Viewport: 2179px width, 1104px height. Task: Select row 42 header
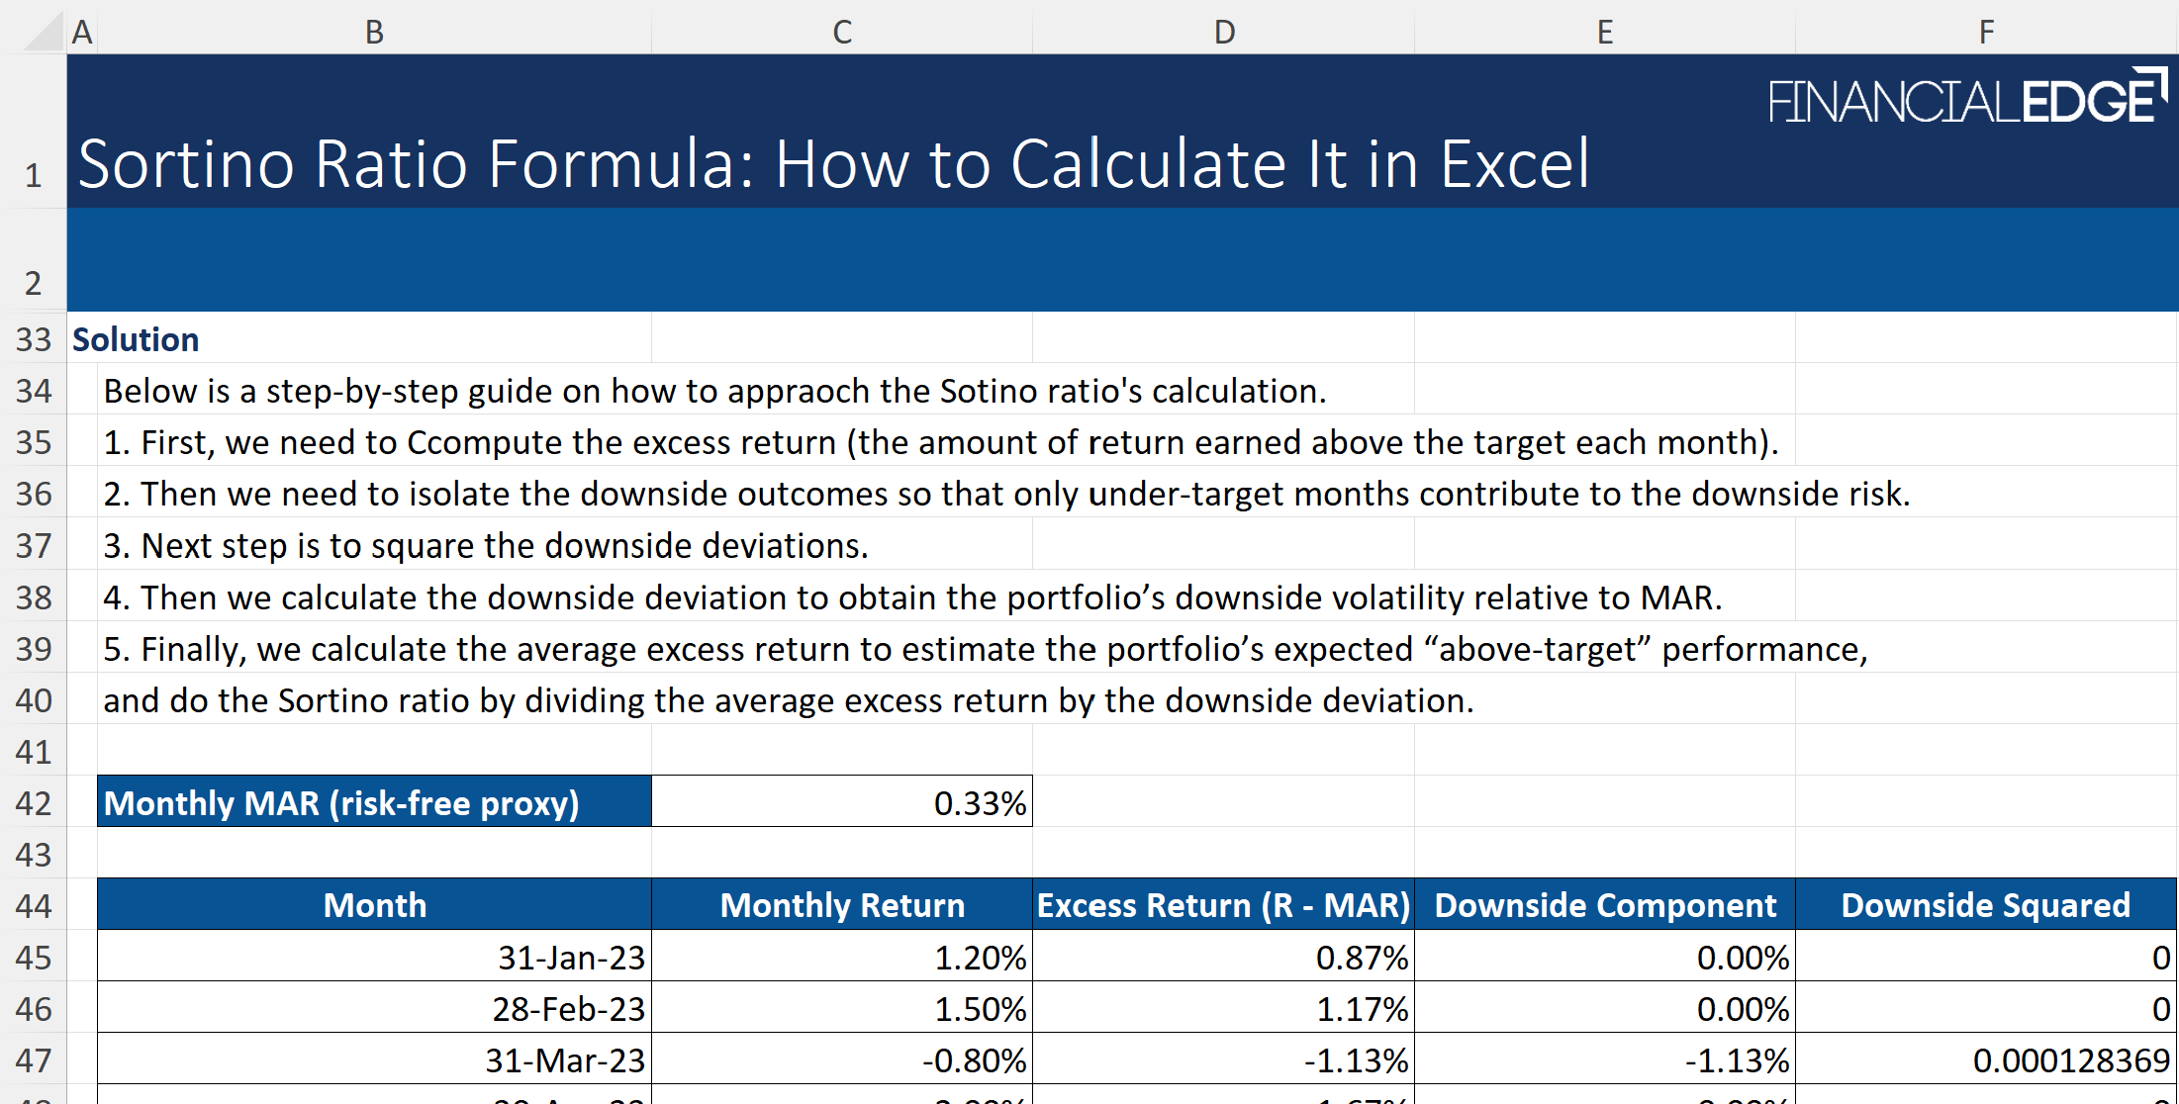pos(34,802)
